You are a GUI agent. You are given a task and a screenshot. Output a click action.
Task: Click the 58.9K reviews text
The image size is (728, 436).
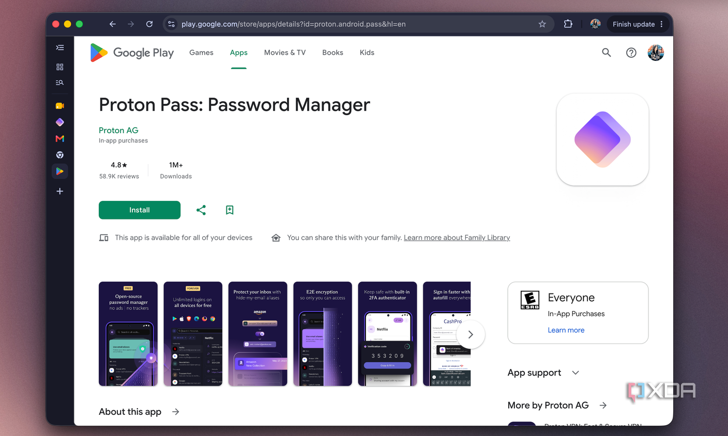[x=119, y=176]
